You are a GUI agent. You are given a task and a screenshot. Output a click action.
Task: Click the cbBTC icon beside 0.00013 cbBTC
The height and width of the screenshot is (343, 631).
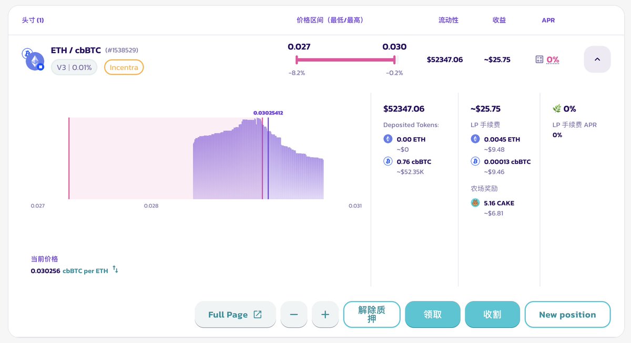pyautogui.click(x=475, y=161)
